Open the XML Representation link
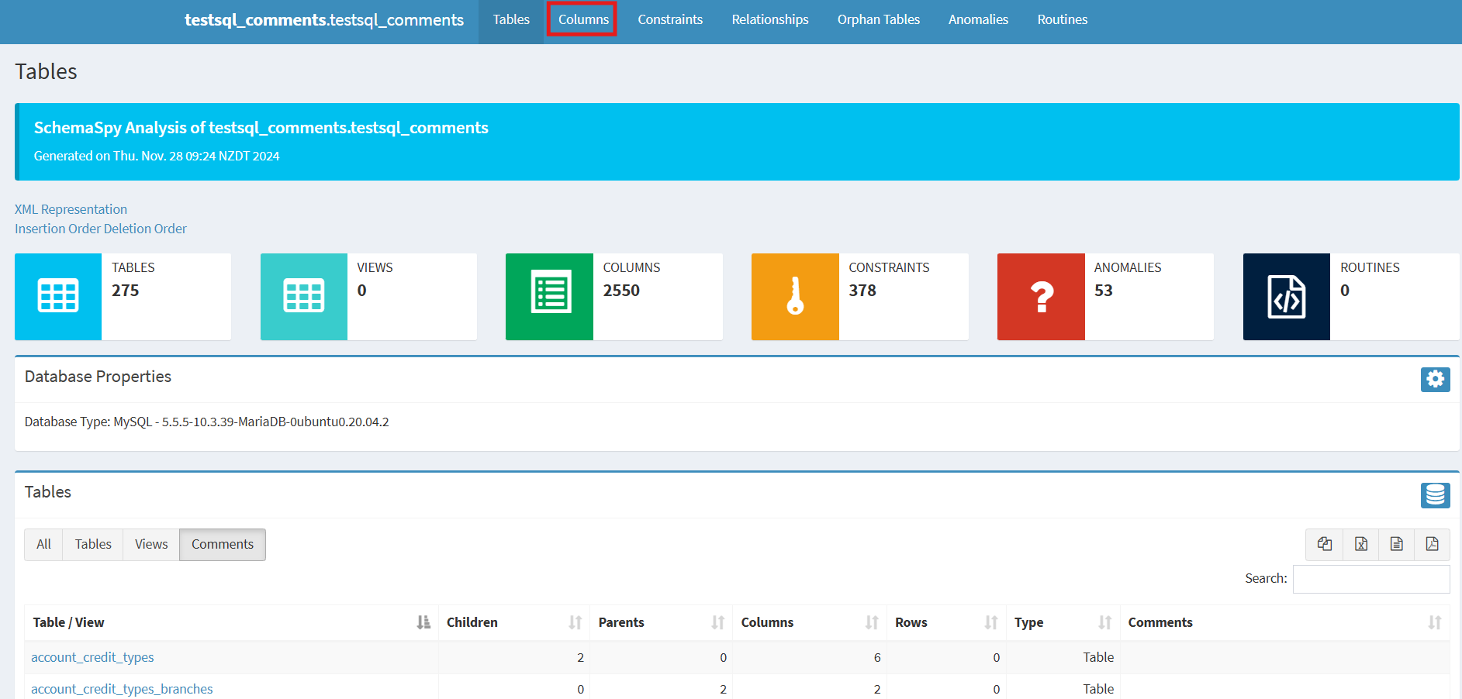1462x699 pixels. [x=71, y=209]
